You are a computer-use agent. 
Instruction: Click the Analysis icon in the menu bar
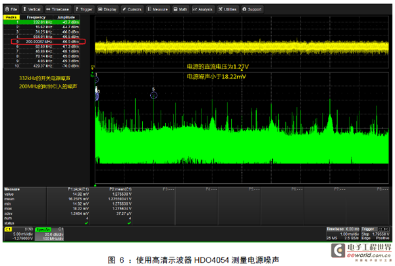tap(203, 10)
